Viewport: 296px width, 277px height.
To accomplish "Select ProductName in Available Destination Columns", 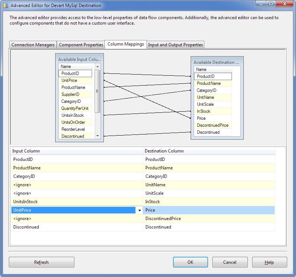I will tap(213, 83).
